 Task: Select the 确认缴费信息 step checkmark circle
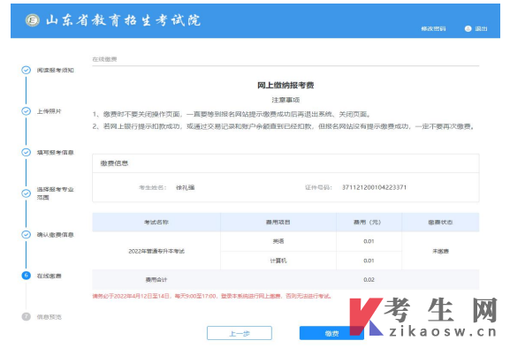[x=26, y=235]
